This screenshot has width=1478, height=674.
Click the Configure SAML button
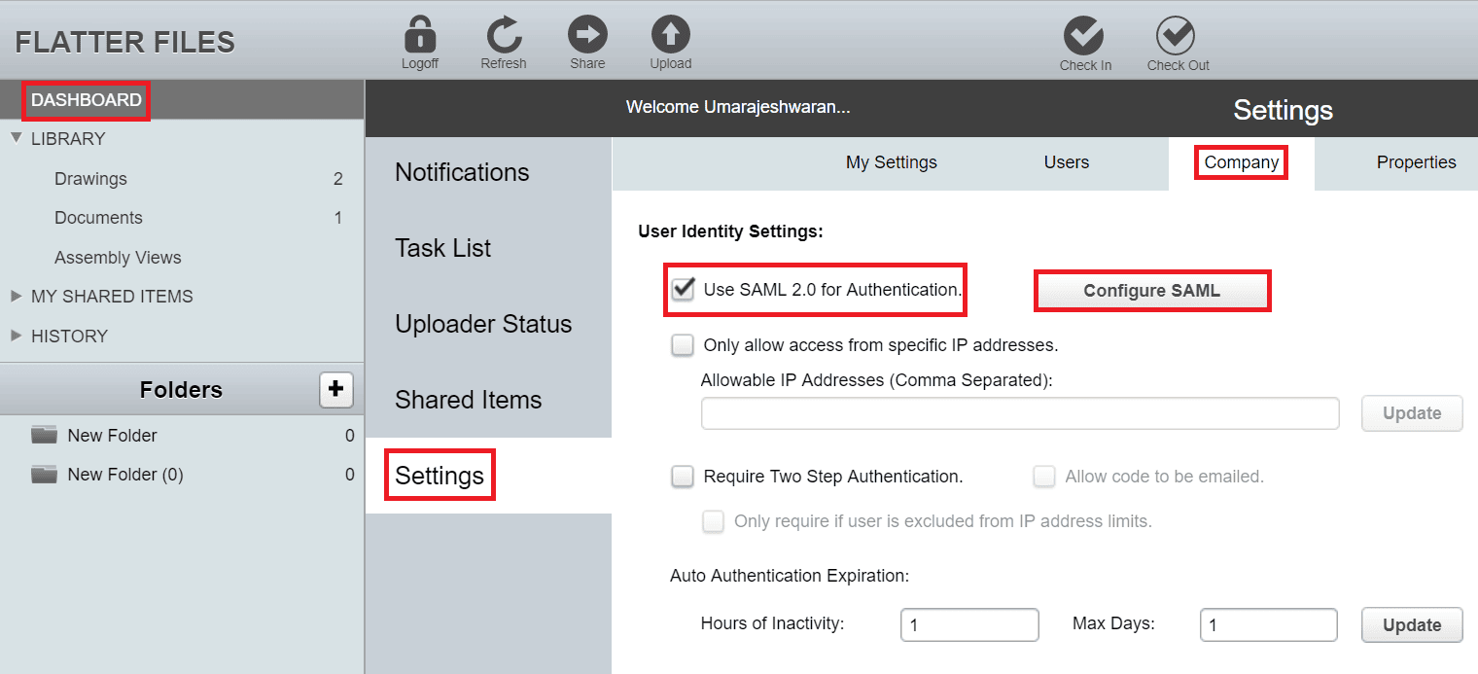[x=1151, y=290]
